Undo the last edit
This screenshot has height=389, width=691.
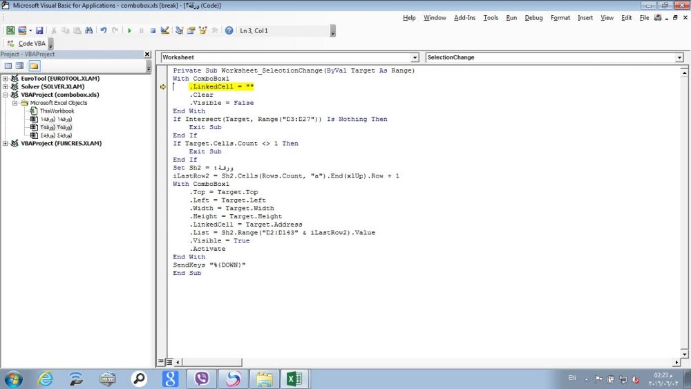click(x=104, y=30)
